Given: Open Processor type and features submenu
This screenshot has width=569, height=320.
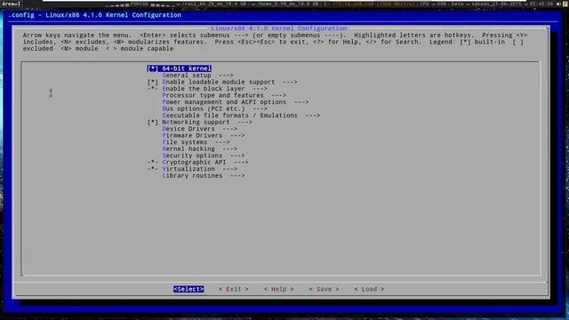Looking at the screenshot, I should pos(224,95).
